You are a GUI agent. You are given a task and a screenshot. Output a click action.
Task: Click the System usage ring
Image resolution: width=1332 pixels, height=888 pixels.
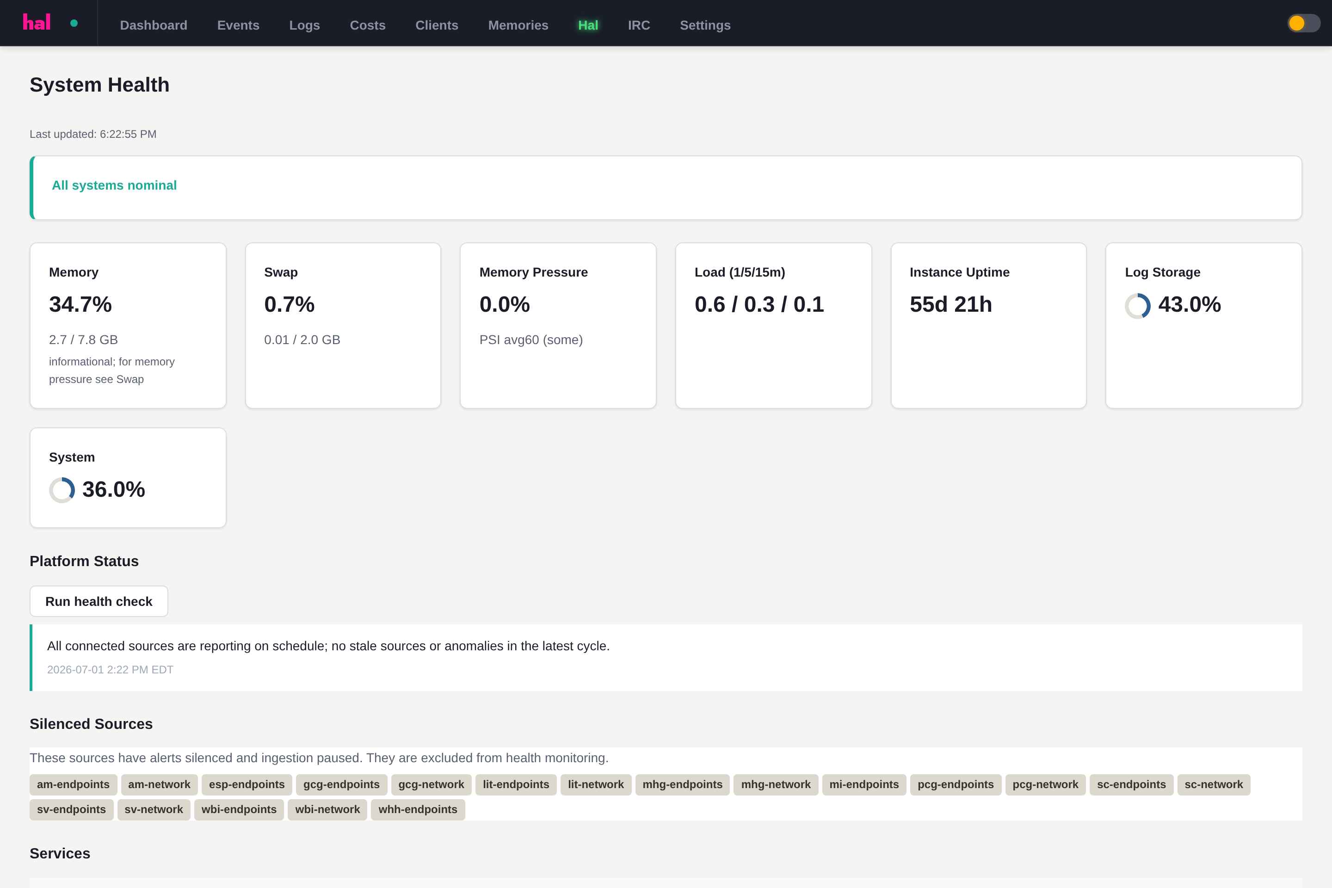pos(62,490)
